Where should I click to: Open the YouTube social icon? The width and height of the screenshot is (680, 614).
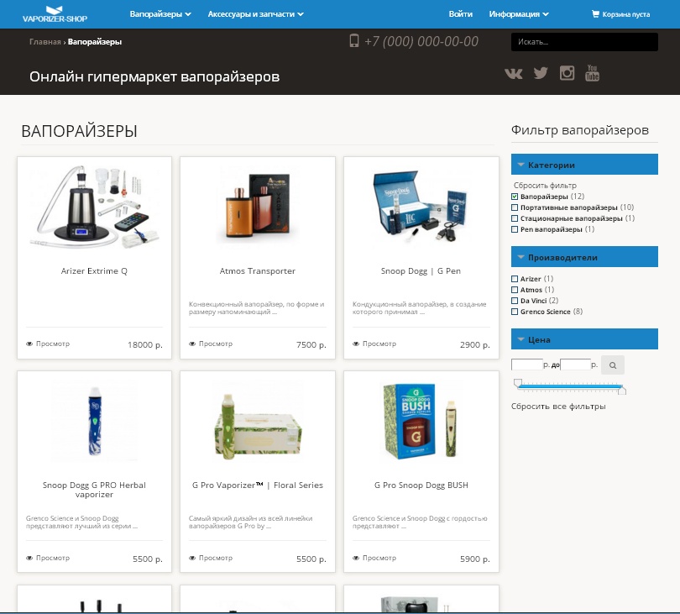[x=592, y=72]
